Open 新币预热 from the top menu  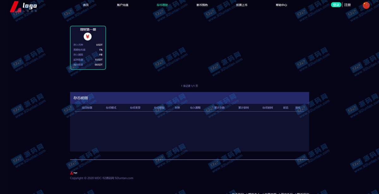[x=202, y=5]
